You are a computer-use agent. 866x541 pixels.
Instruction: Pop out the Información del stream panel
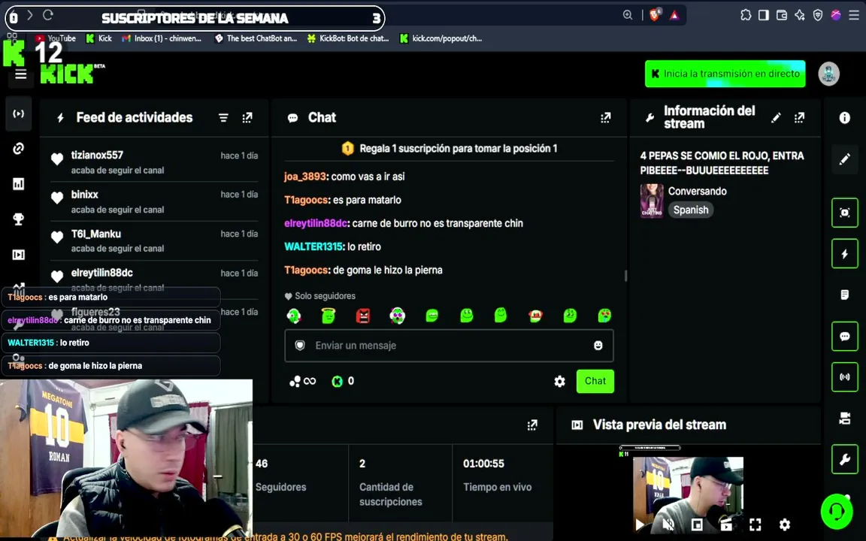(800, 117)
